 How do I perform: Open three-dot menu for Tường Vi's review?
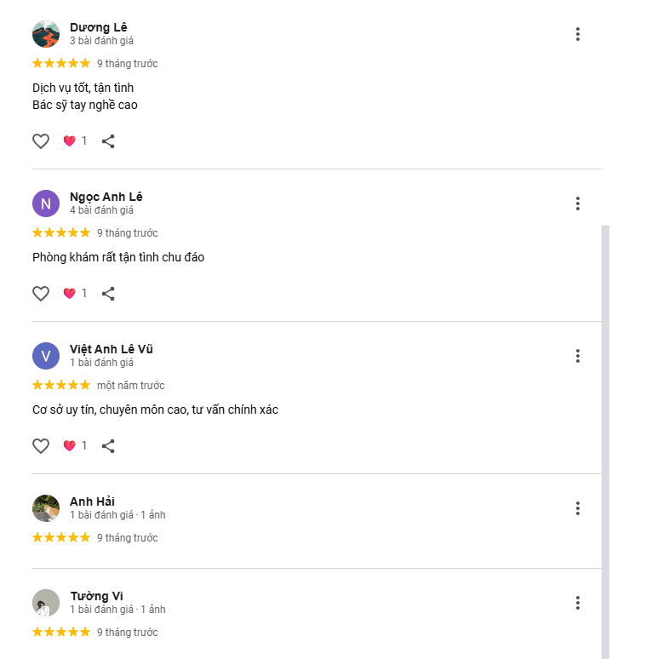click(577, 603)
